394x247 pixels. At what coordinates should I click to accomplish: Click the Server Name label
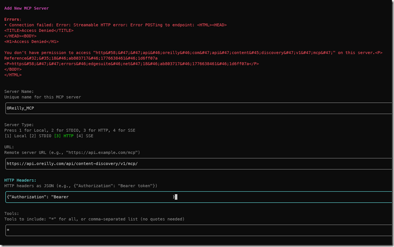19,92
